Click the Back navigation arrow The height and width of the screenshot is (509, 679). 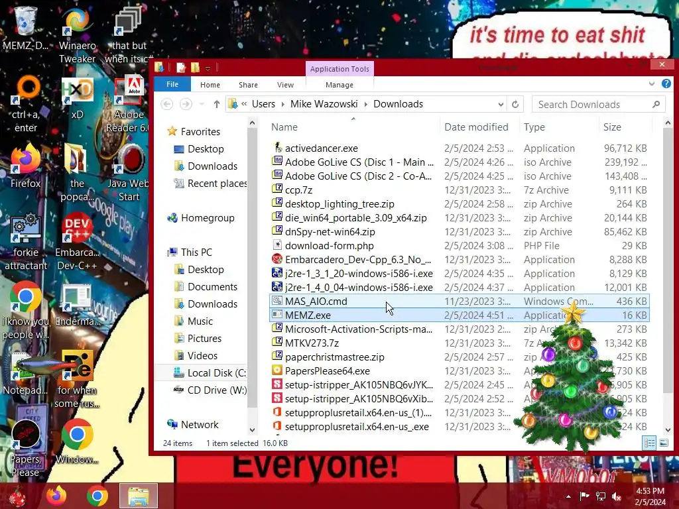coord(166,104)
